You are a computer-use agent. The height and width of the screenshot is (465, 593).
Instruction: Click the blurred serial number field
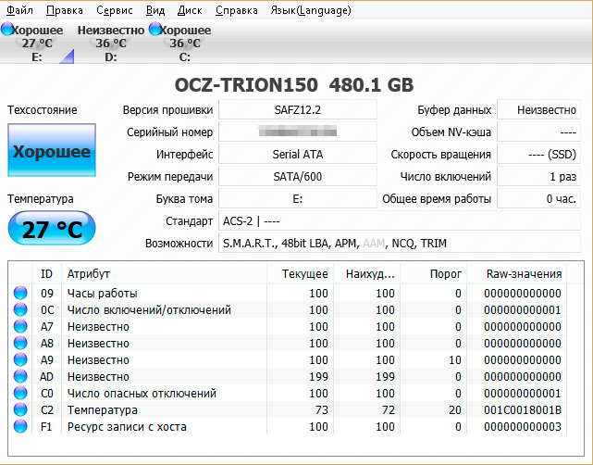(298, 132)
